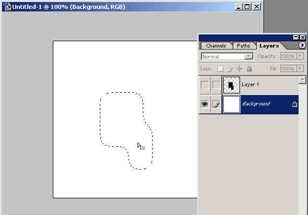
Task: Toggle the link box next to Layer 1
Action: tap(216, 85)
